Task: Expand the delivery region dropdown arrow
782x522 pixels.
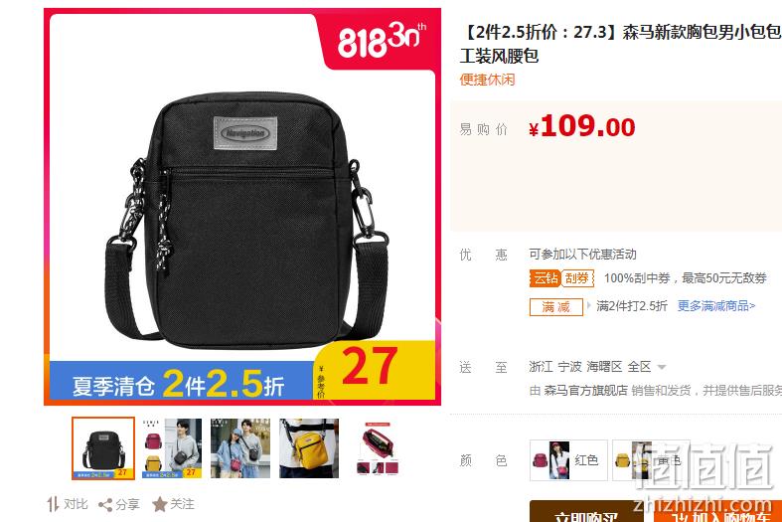Action: click(662, 367)
